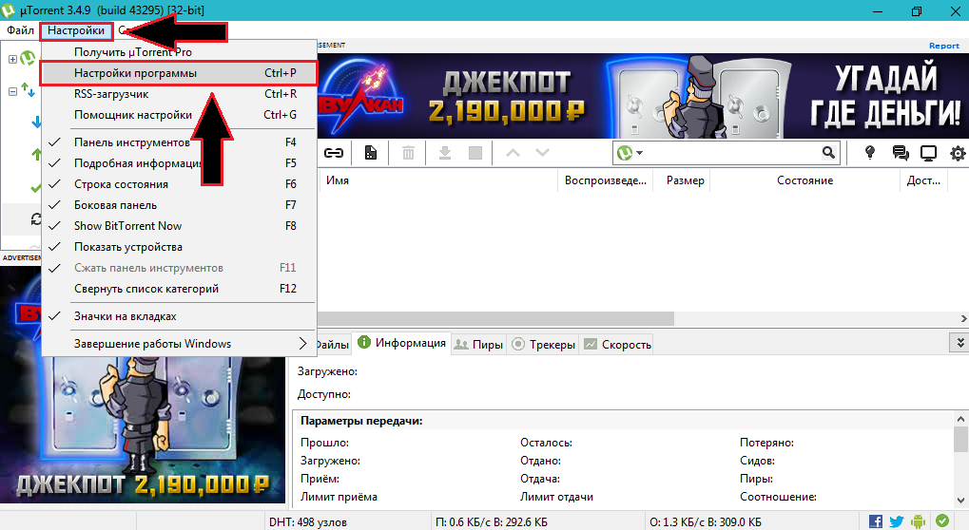This screenshot has height=530, width=969.
Task: Collapse the Torrents sidebar tree node
Action: [12, 91]
